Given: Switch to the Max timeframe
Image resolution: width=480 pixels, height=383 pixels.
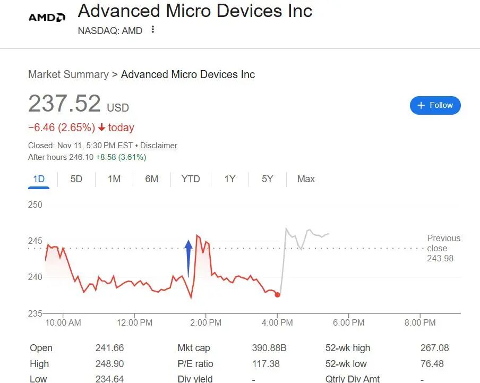Looking at the screenshot, I should point(305,179).
